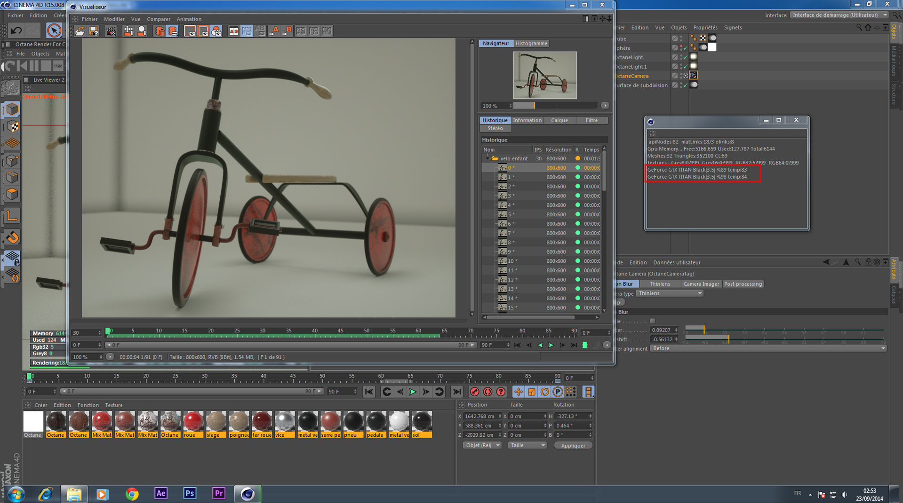The height and width of the screenshot is (503, 903).
Task: Click the Appliquer button
Action: point(573,445)
